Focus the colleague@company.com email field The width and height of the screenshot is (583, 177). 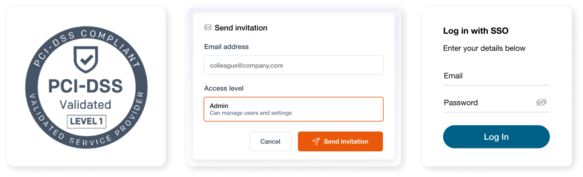(x=293, y=65)
